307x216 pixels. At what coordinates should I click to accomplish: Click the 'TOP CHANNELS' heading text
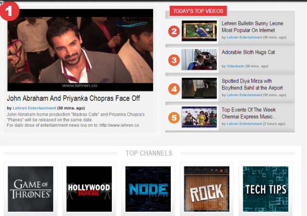coord(149,153)
